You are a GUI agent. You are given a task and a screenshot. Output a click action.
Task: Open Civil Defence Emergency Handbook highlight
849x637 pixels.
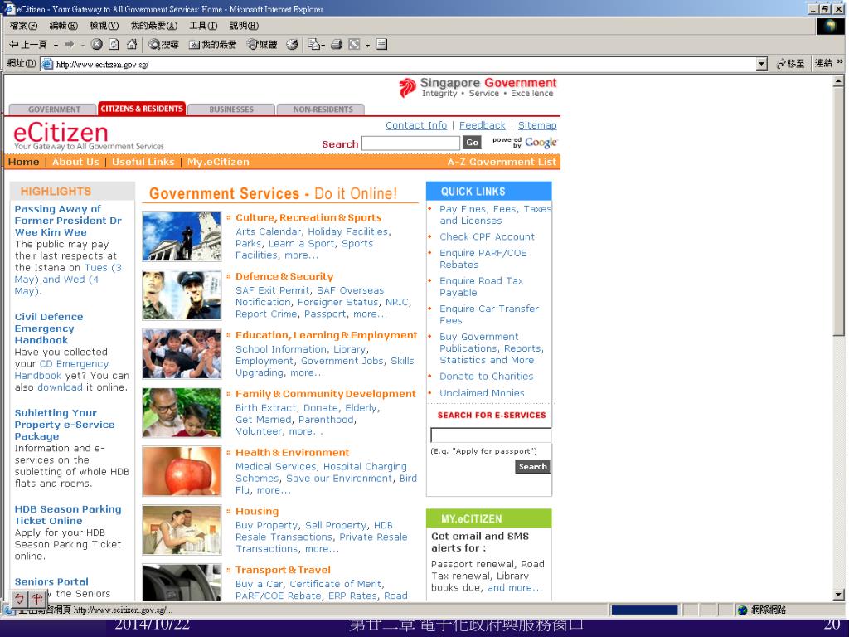(x=49, y=328)
